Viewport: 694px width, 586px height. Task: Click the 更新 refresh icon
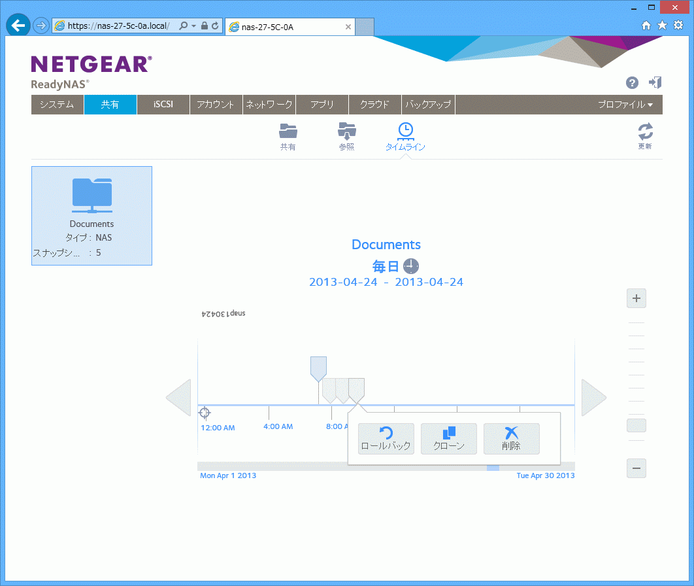(645, 131)
